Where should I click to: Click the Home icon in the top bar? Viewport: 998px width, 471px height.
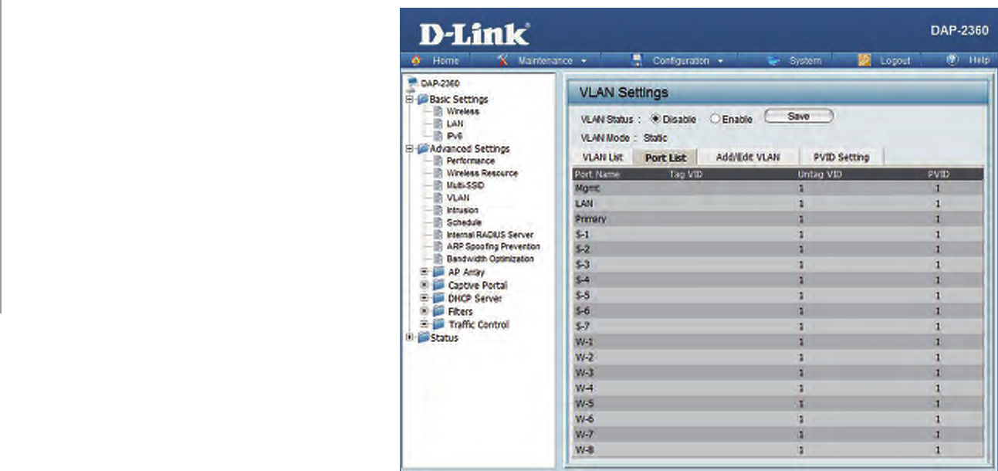417,60
